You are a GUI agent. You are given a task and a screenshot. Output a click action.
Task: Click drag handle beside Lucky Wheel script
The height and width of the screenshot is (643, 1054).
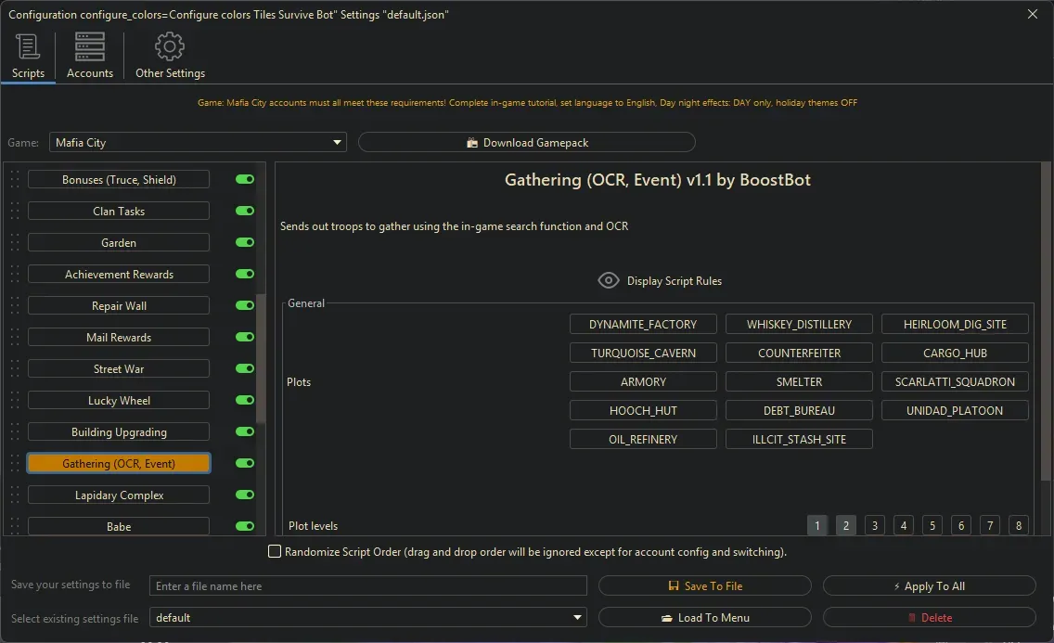coord(15,401)
